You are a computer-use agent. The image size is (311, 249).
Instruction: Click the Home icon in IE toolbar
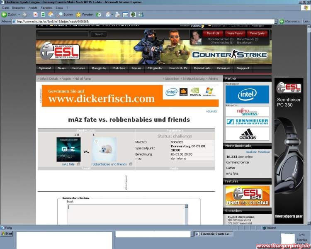pyautogui.click(x=51, y=15)
